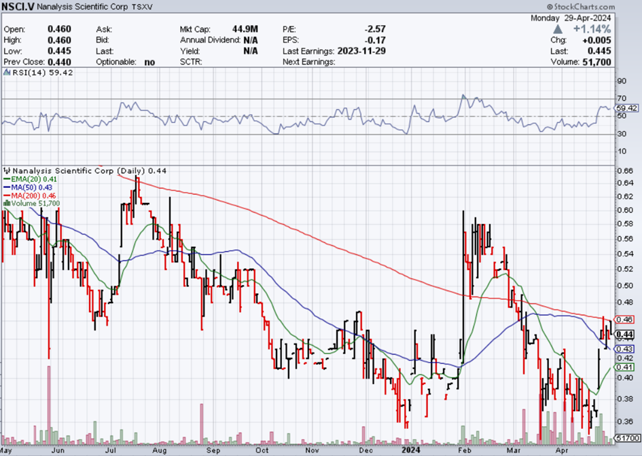Click the 0.60 label on price axis

coord(625,210)
